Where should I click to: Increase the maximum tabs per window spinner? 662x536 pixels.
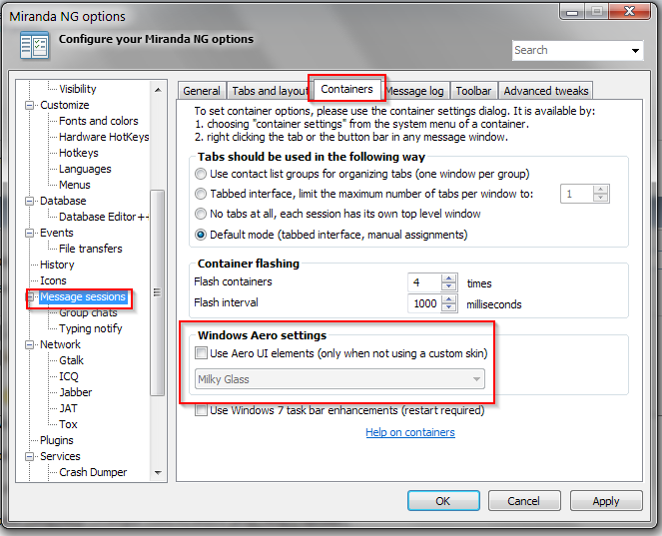point(601,190)
